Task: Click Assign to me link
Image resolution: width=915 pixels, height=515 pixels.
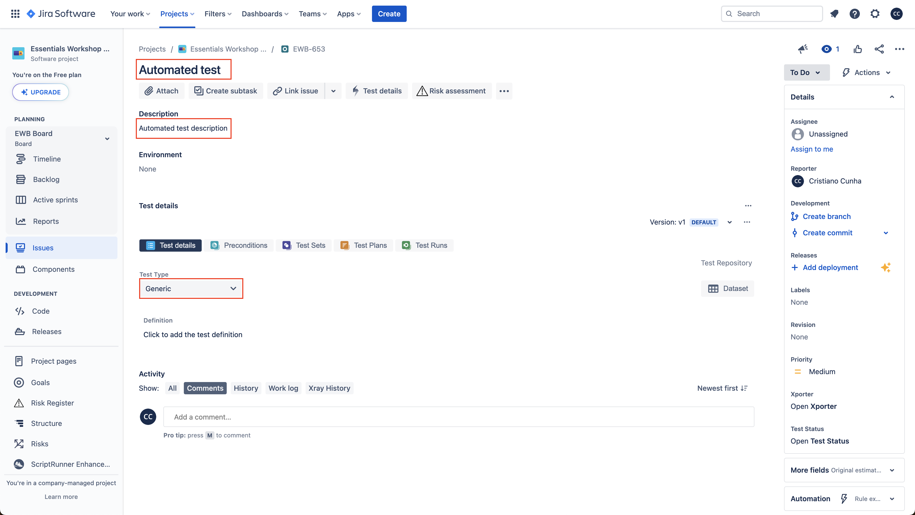Action: pyautogui.click(x=812, y=149)
